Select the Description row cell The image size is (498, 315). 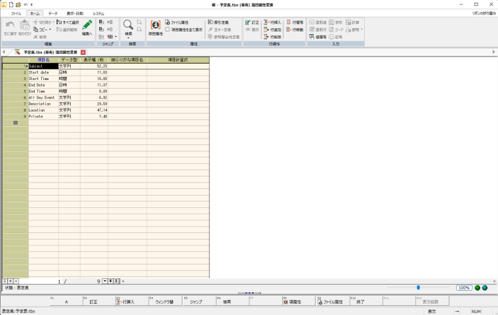pyautogui.click(x=42, y=104)
